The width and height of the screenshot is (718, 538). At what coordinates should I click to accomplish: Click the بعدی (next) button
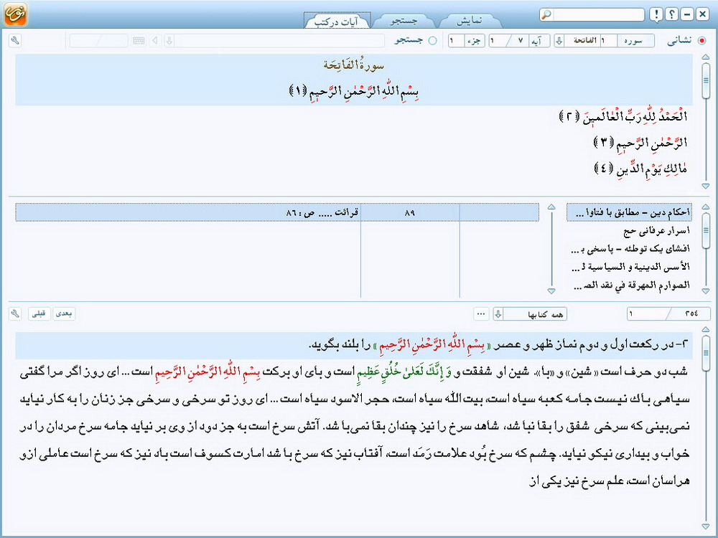tap(65, 313)
